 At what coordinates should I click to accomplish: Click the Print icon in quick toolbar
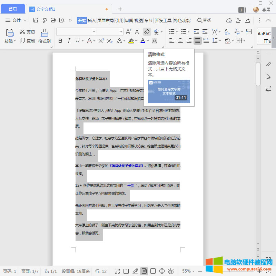pyautogui.click(x=53, y=20)
